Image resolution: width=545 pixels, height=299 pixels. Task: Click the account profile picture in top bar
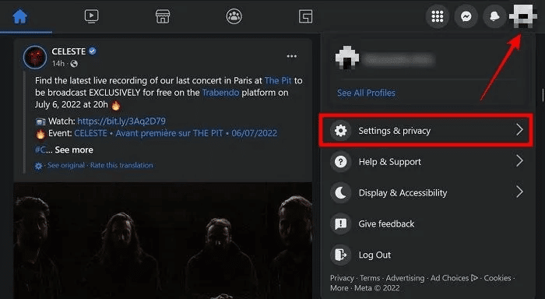tap(522, 16)
